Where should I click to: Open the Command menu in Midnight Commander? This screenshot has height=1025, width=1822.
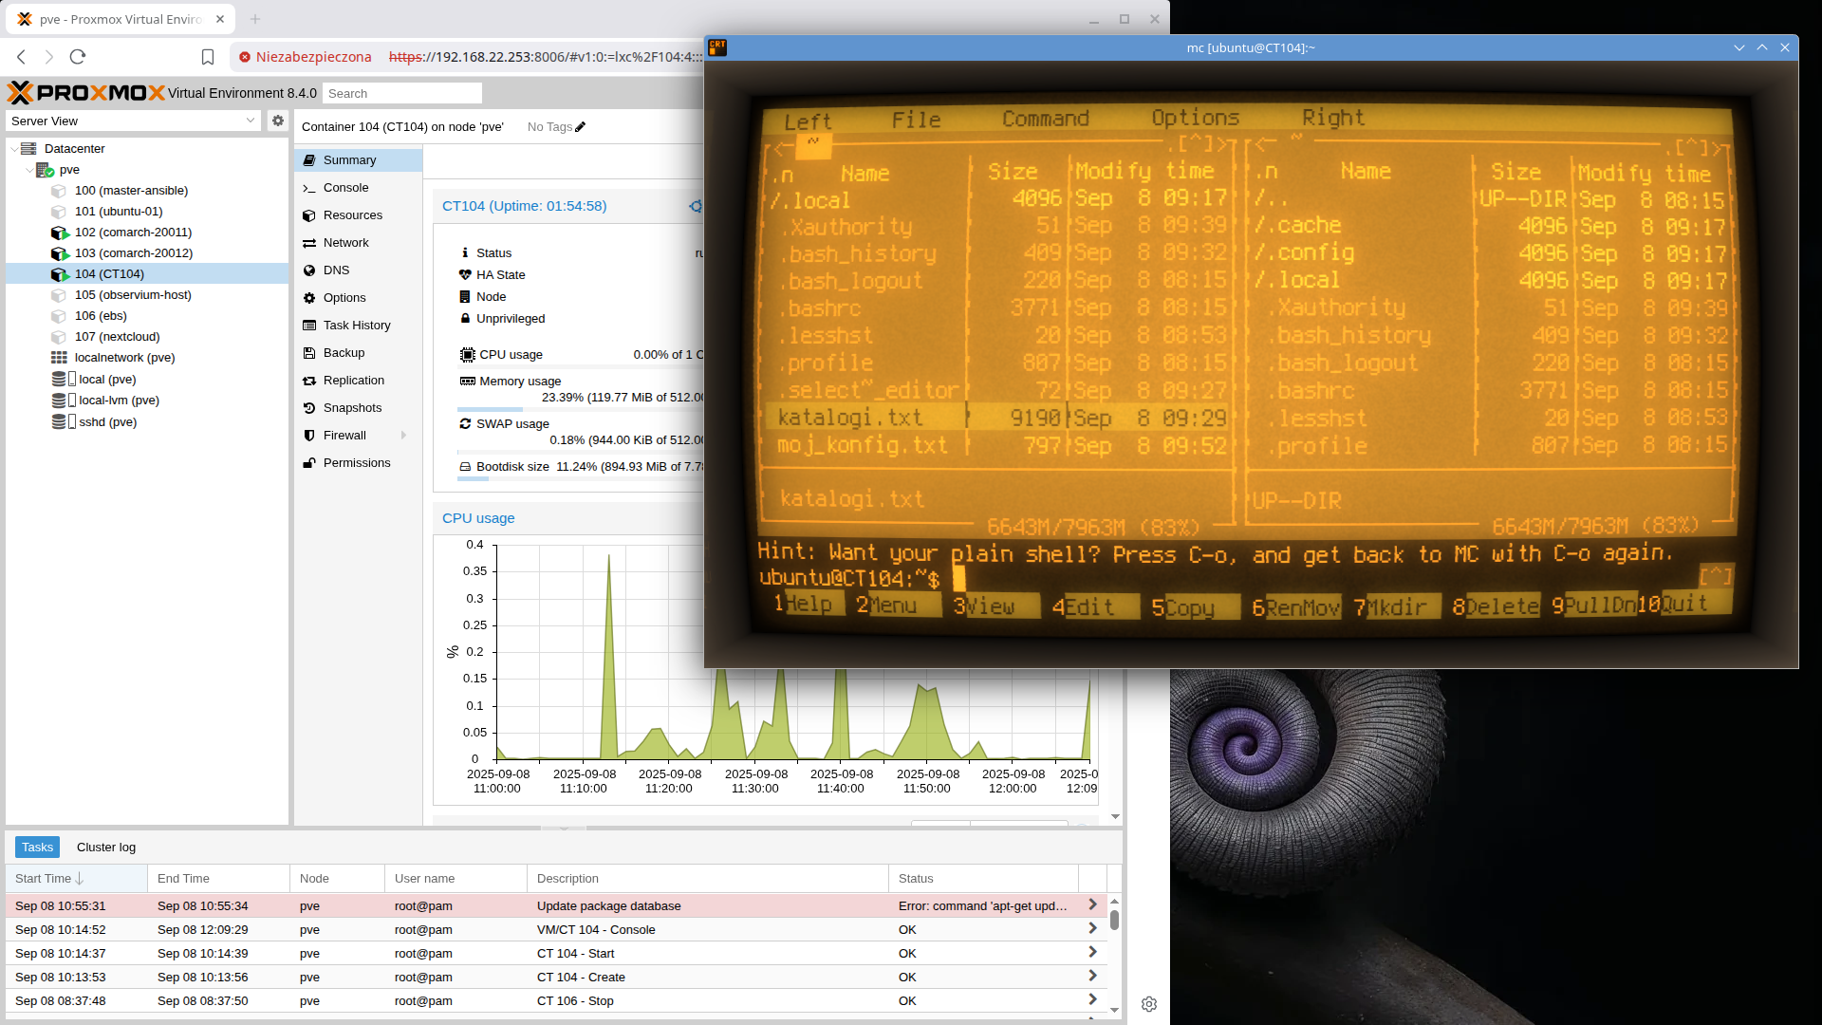1045,119
